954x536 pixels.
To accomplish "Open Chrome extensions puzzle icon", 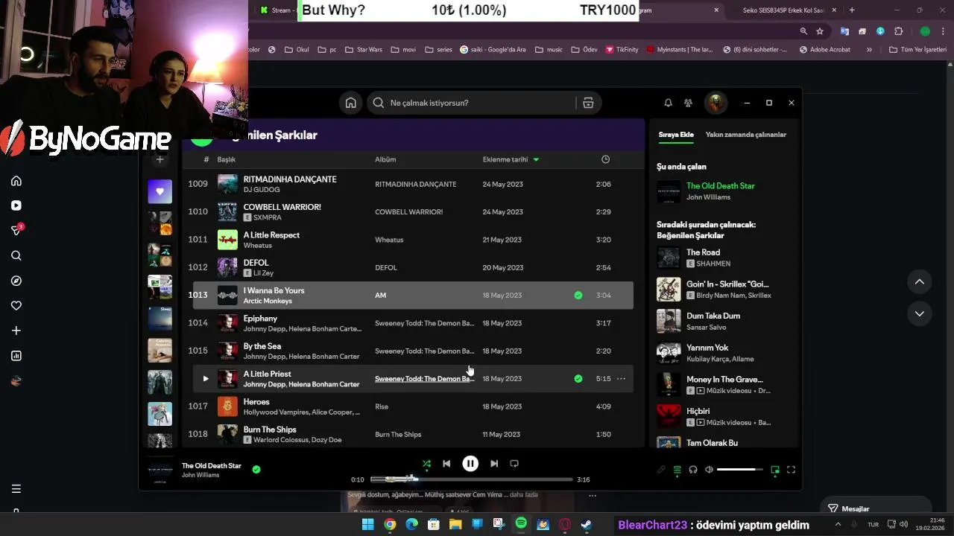I will point(898,31).
